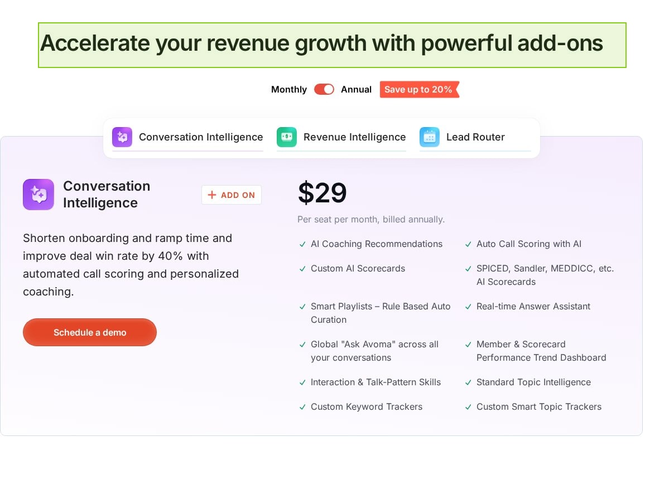The height and width of the screenshot is (480, 669).
Task: Select Monthly billing label
Action: 289,90
